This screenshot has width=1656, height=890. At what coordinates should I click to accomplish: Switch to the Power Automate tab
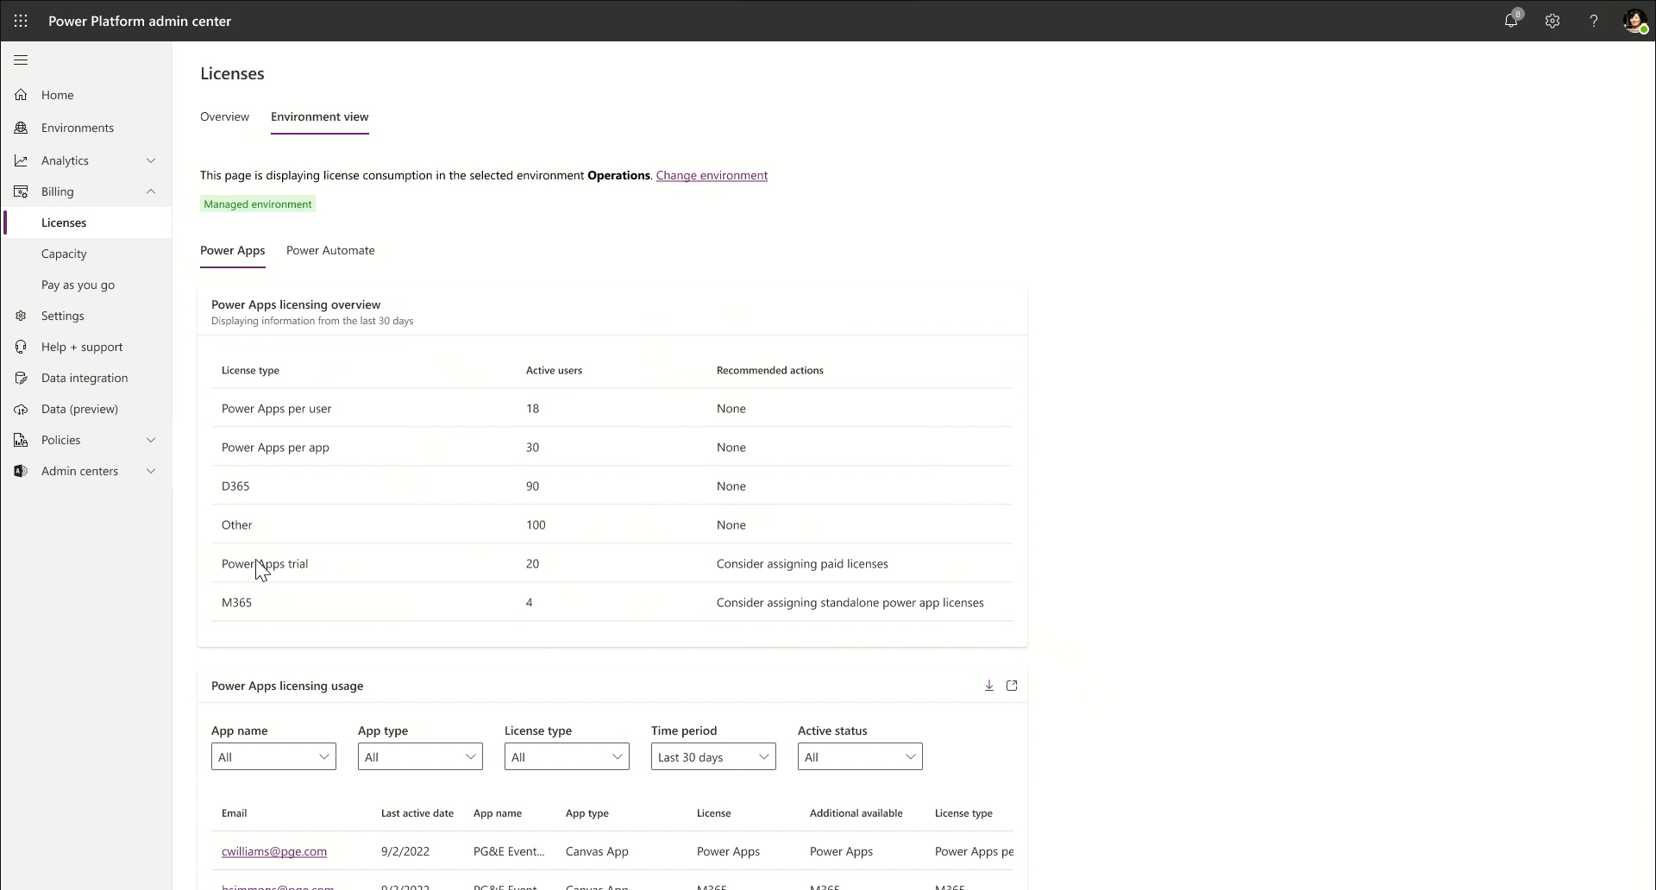tap(330, 250)
